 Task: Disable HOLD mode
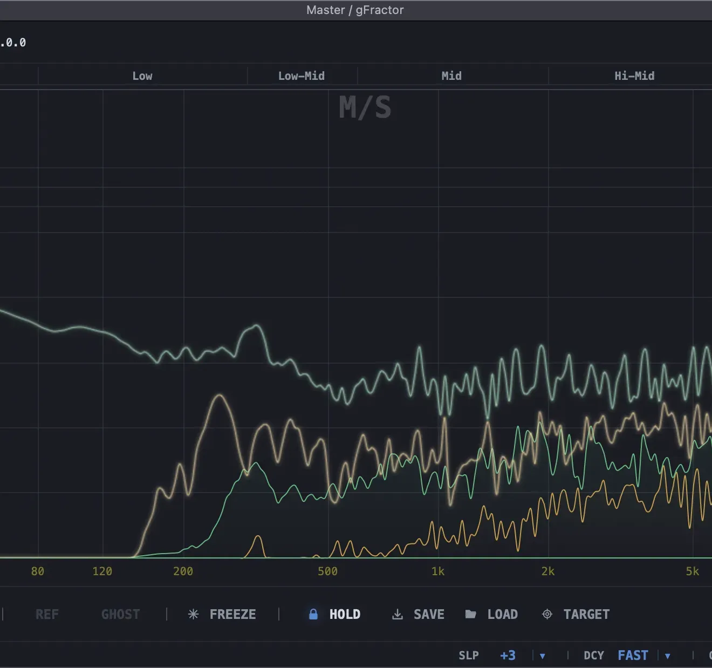pyautogui.click(x=345, y=614)
